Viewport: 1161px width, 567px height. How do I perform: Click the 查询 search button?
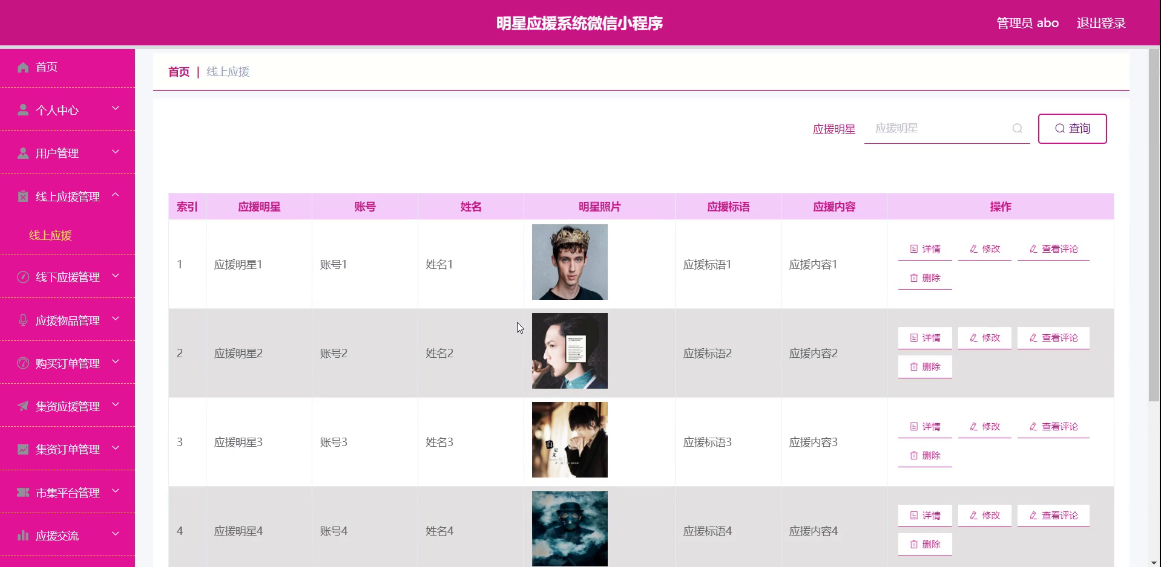(1072, 129)
